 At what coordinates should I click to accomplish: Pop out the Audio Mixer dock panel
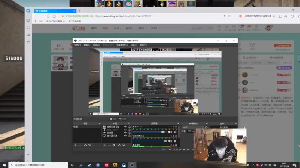tap(178, 124)
